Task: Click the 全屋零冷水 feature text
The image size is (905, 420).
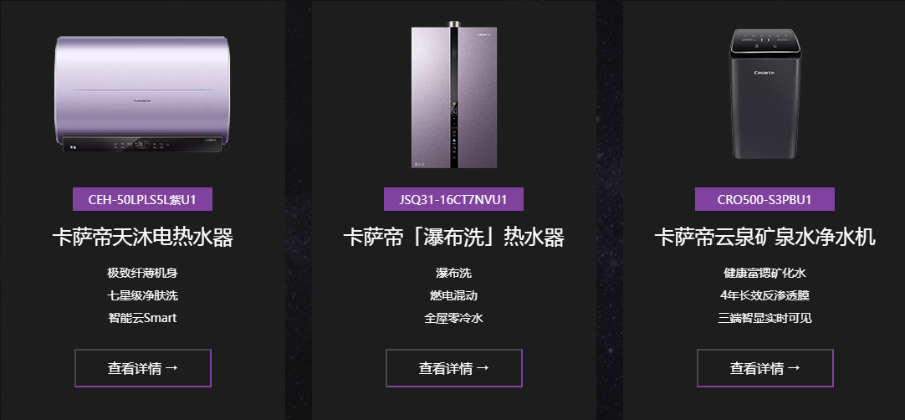Action: tap(453, 318)
